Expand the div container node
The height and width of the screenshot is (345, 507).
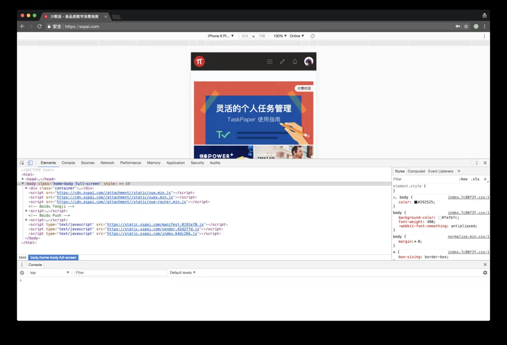click(27, 188)
